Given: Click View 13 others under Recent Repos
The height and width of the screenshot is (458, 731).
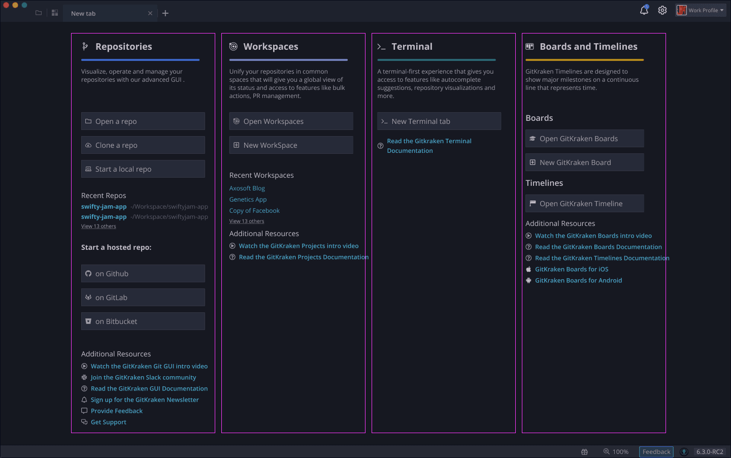Looking at the screenshot, I should coord(98,226).
